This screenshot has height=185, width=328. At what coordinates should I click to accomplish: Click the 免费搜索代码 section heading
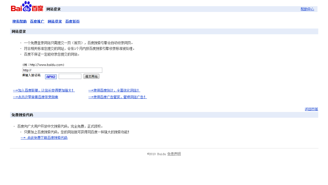[x=22, y=115]
